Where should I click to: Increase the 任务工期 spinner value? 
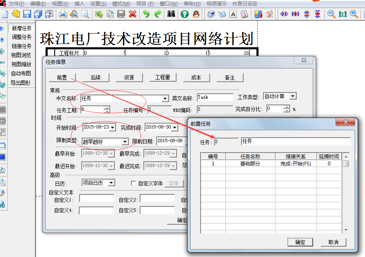107,108
